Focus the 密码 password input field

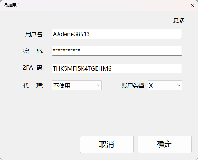click(117, 51)
